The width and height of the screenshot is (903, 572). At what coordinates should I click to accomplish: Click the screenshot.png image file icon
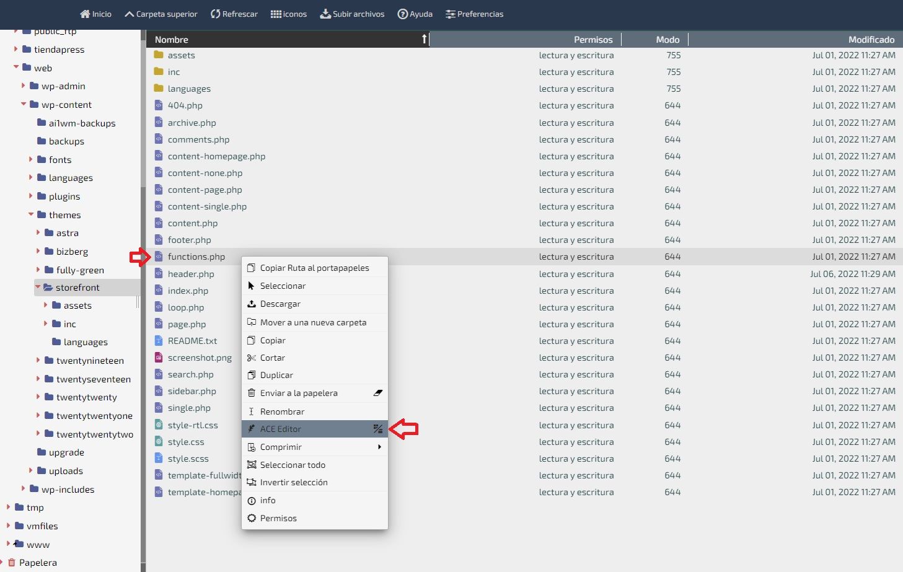pyautogui.click(x=159, y=357)
